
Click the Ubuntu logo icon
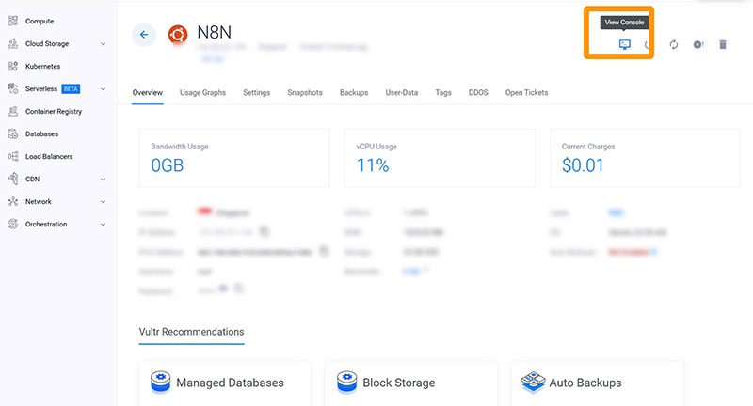[x=178, y=35]
